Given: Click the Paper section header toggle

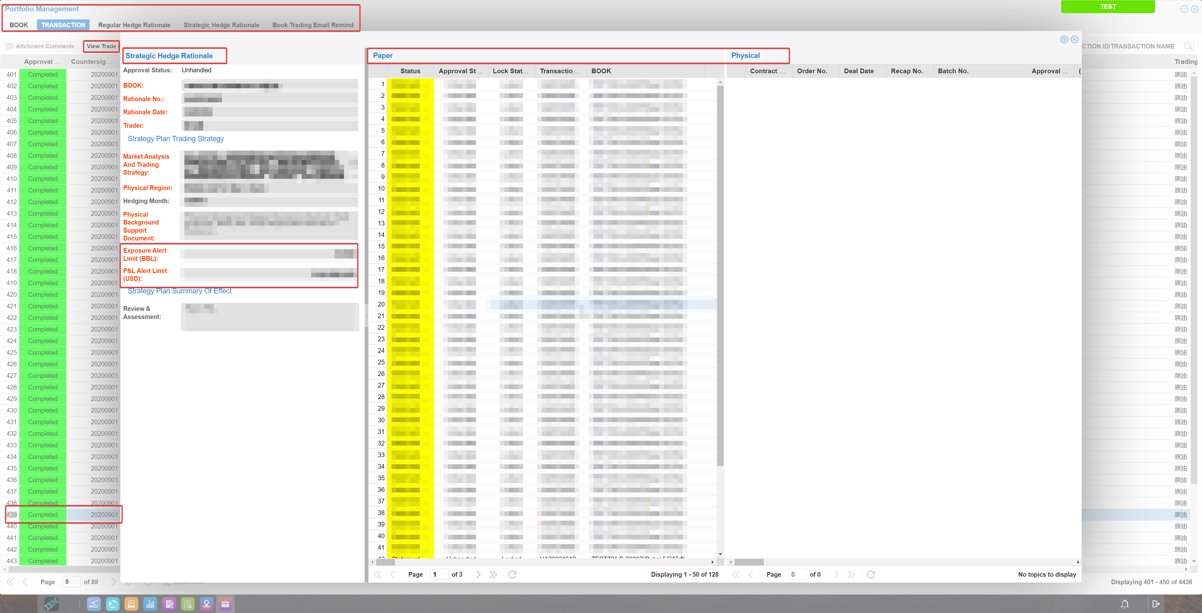Looking at the screenshot, I should coord(382,55).
